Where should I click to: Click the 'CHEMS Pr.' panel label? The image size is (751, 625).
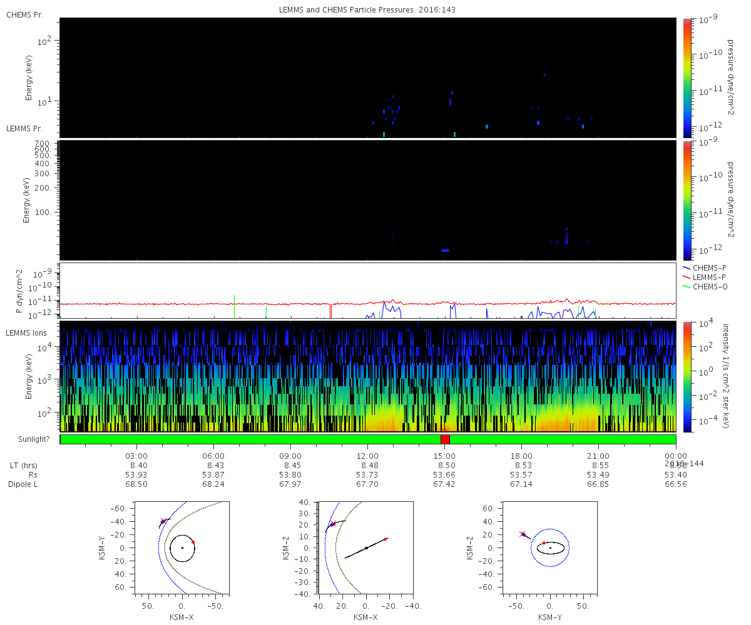[x=24, y=14]
